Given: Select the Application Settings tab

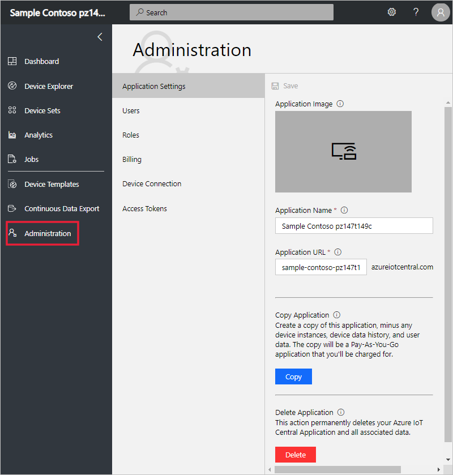Looking at the screenshot, I should click(x=189, y=86).
